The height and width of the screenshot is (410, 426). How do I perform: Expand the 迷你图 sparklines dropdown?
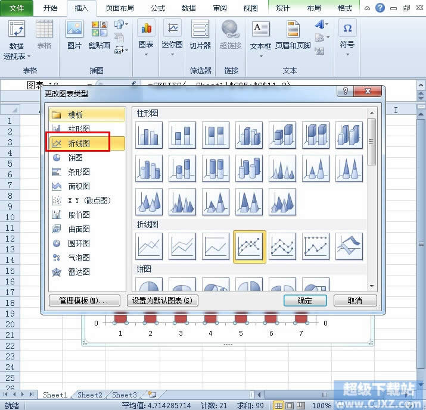[172, 55]
